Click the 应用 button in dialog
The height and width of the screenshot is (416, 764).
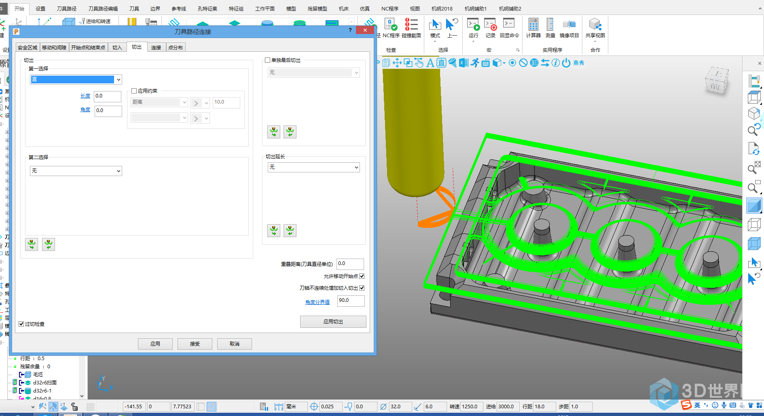coord(155,344)
